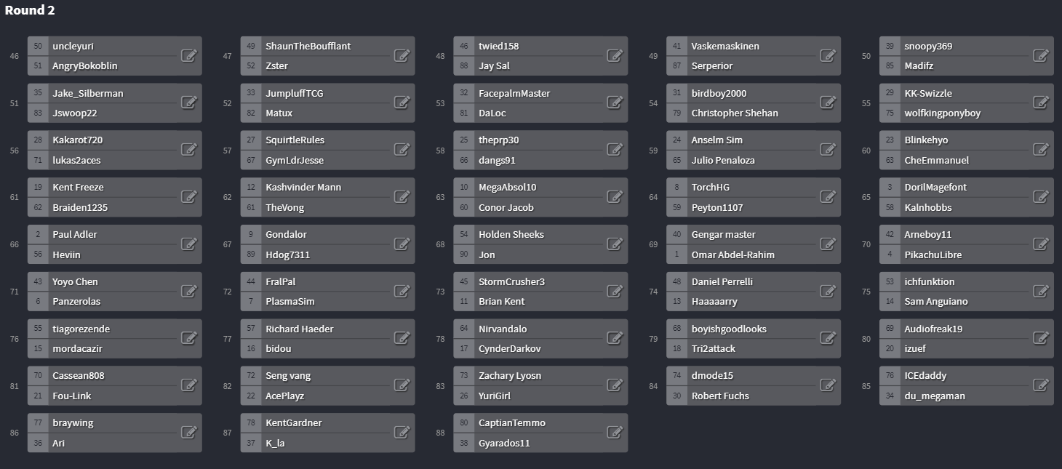1062x469 pixels.
Task: Edit the birdboy2000 vs Christopher Shehan match
Action: point(828,103)
